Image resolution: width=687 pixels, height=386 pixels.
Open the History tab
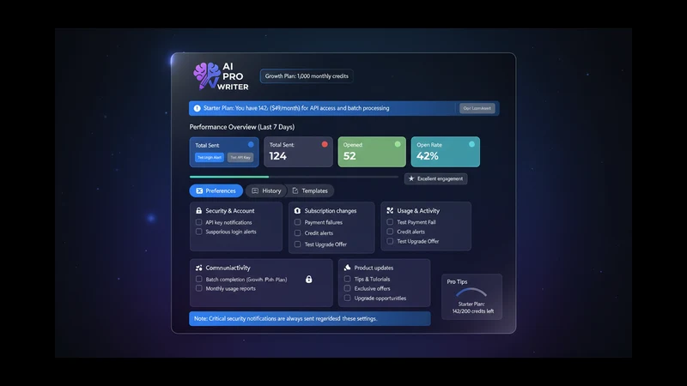click(266, 190)
